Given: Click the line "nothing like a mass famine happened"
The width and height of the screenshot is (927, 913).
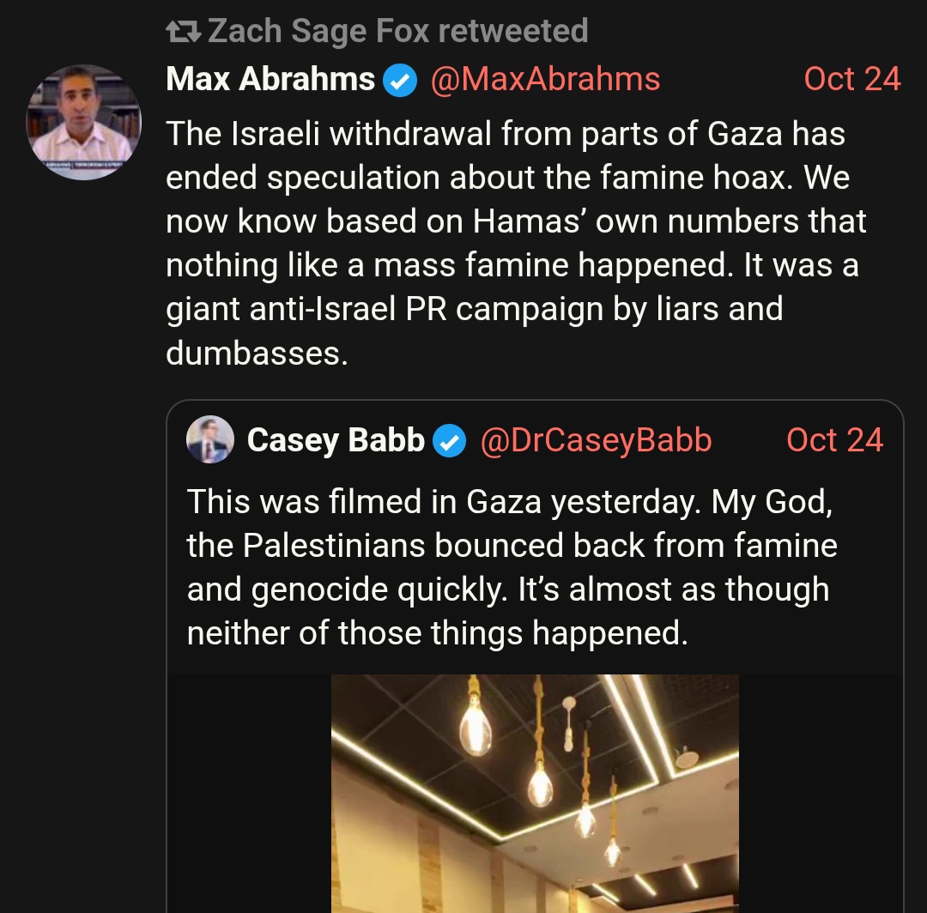Looking at the screenshot, I should coord(512,265).
